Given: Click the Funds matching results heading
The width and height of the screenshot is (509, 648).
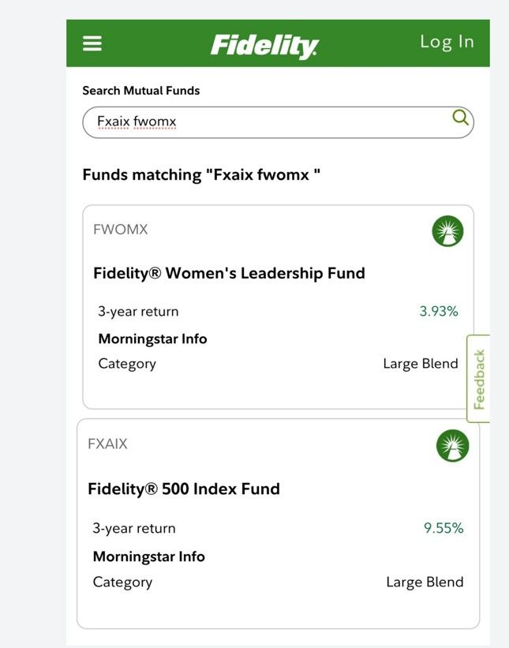Looking at the screenshot, I should [201, 174].
